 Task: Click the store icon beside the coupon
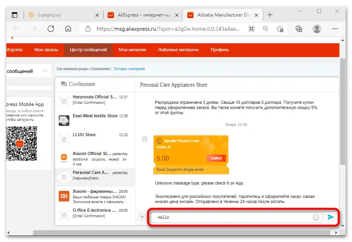point(145,139)
